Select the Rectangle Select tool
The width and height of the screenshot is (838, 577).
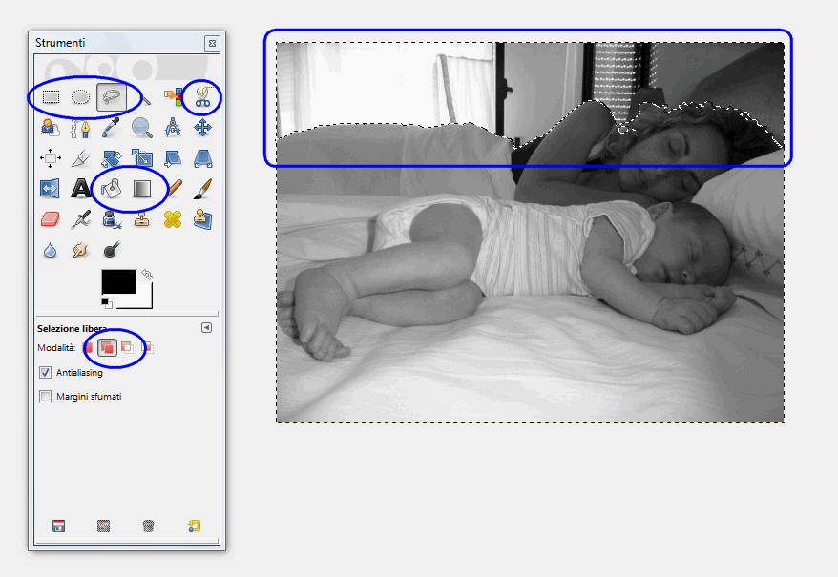click(51, 96)
